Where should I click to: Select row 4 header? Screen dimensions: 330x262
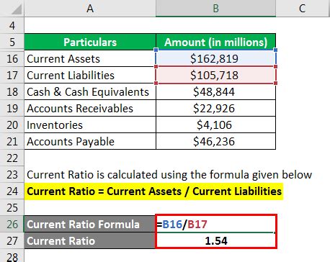click(x=12, y=25)
